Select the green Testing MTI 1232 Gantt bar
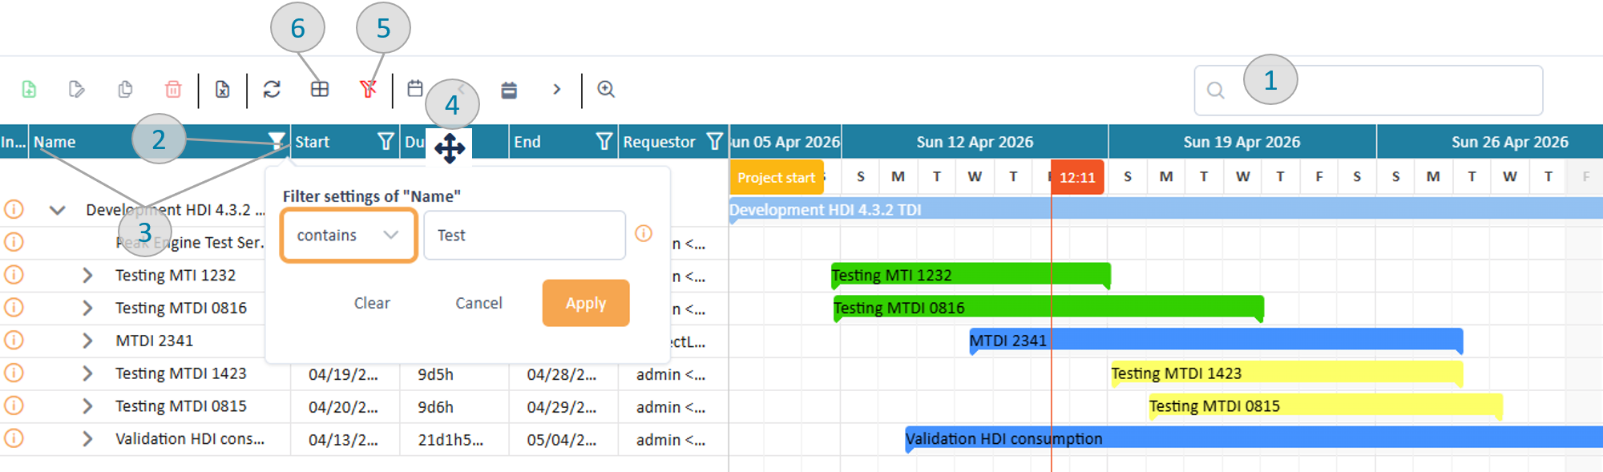This screenshot has height=472, width=1603. coord(971,275)
